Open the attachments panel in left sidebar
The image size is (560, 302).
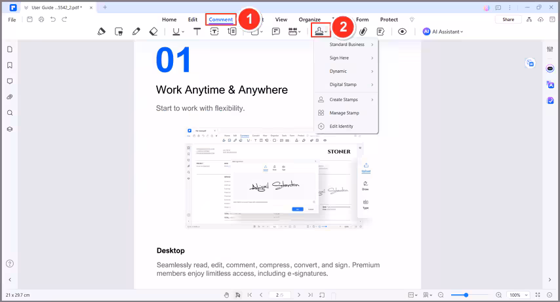coord(10,97)
